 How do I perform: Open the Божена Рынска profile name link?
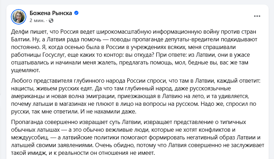click(x=51, y=13)
